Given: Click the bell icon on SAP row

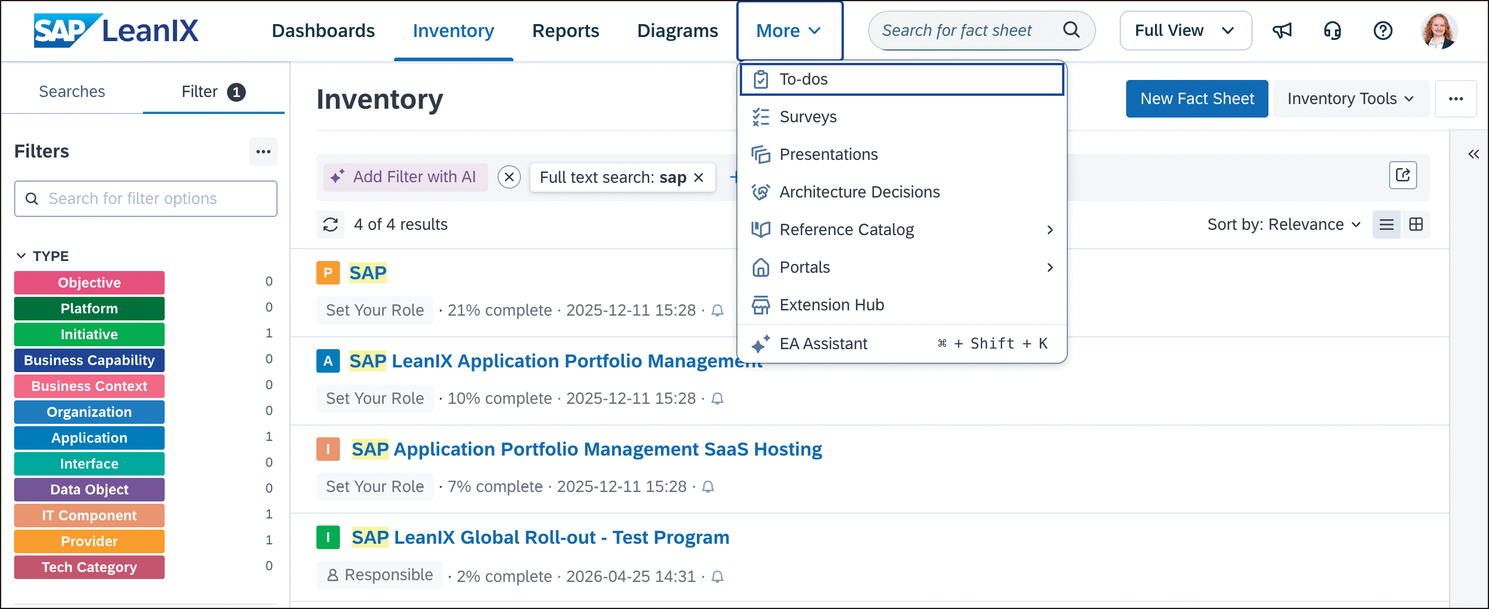Looking at the screenshot, I should (x=717, y=310).
